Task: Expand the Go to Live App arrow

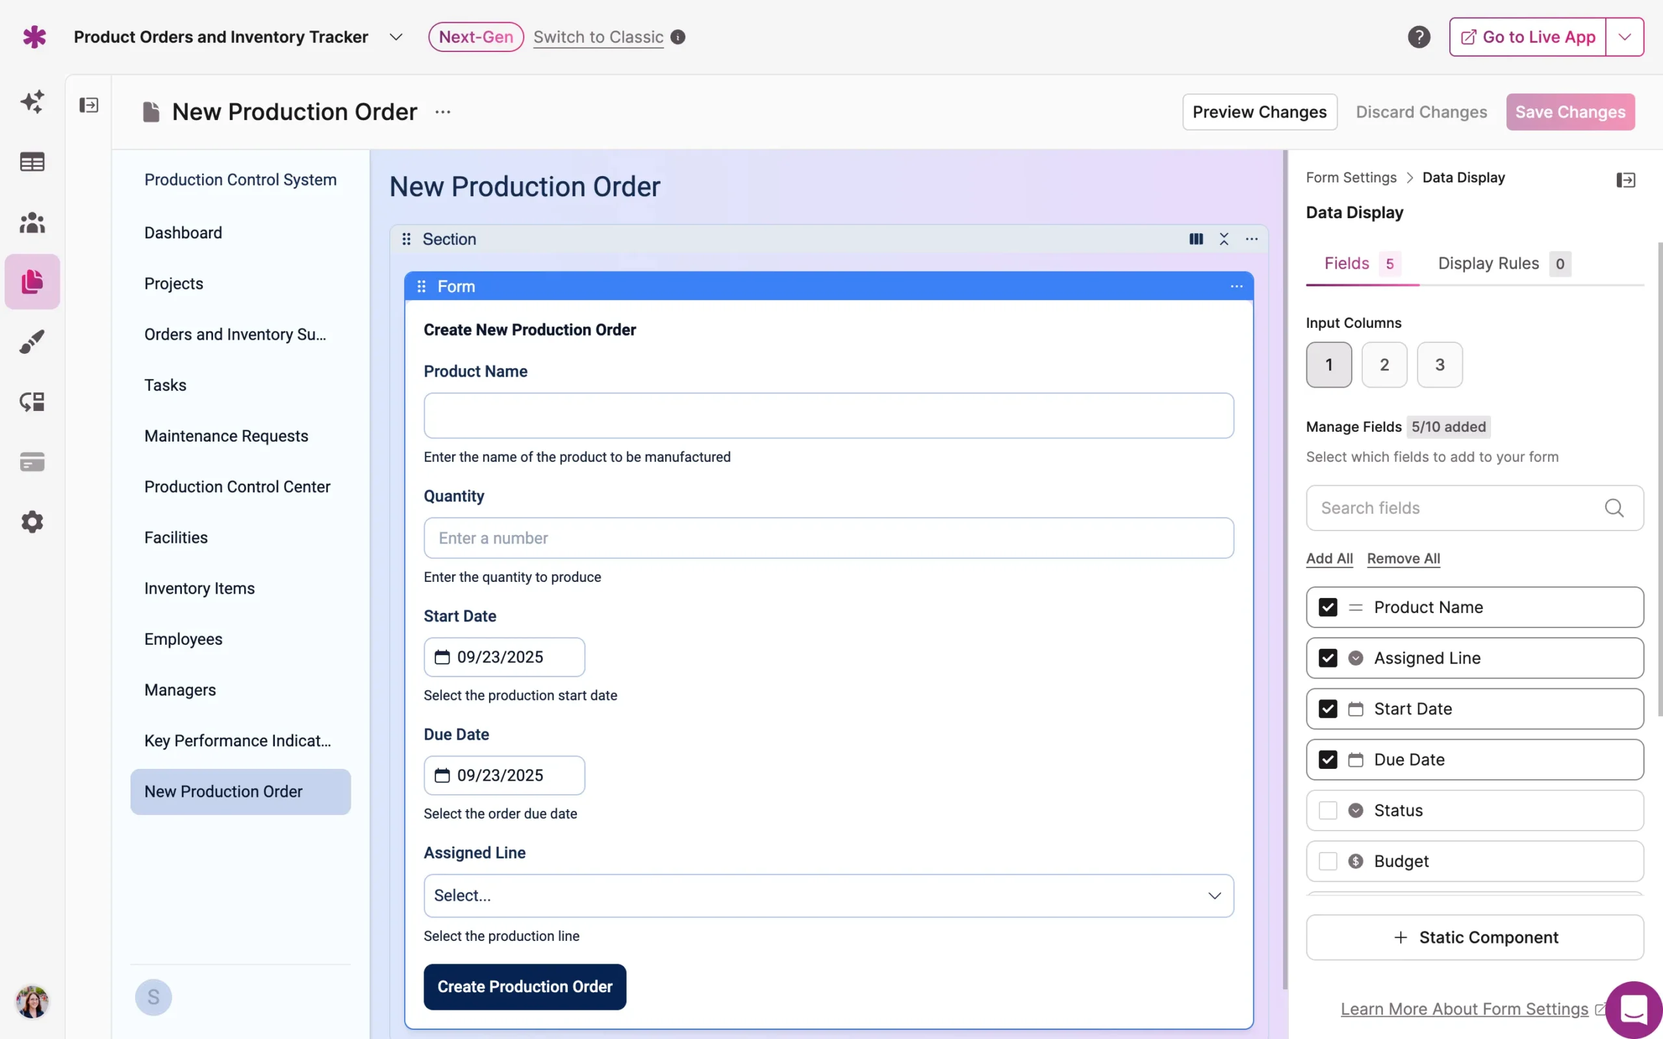Action: 1625,37
